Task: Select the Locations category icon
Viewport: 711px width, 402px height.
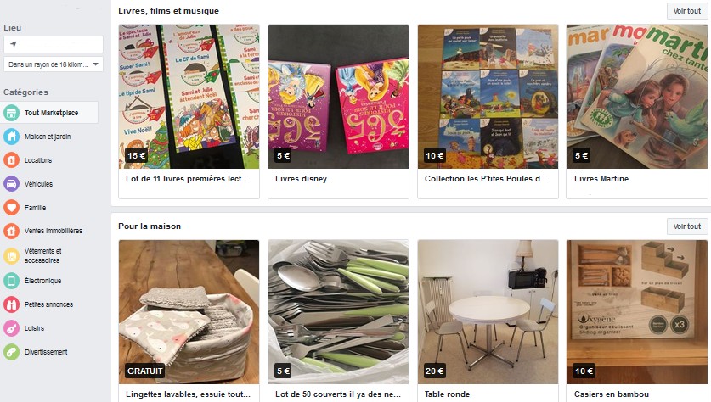Action: pos(11,160)
